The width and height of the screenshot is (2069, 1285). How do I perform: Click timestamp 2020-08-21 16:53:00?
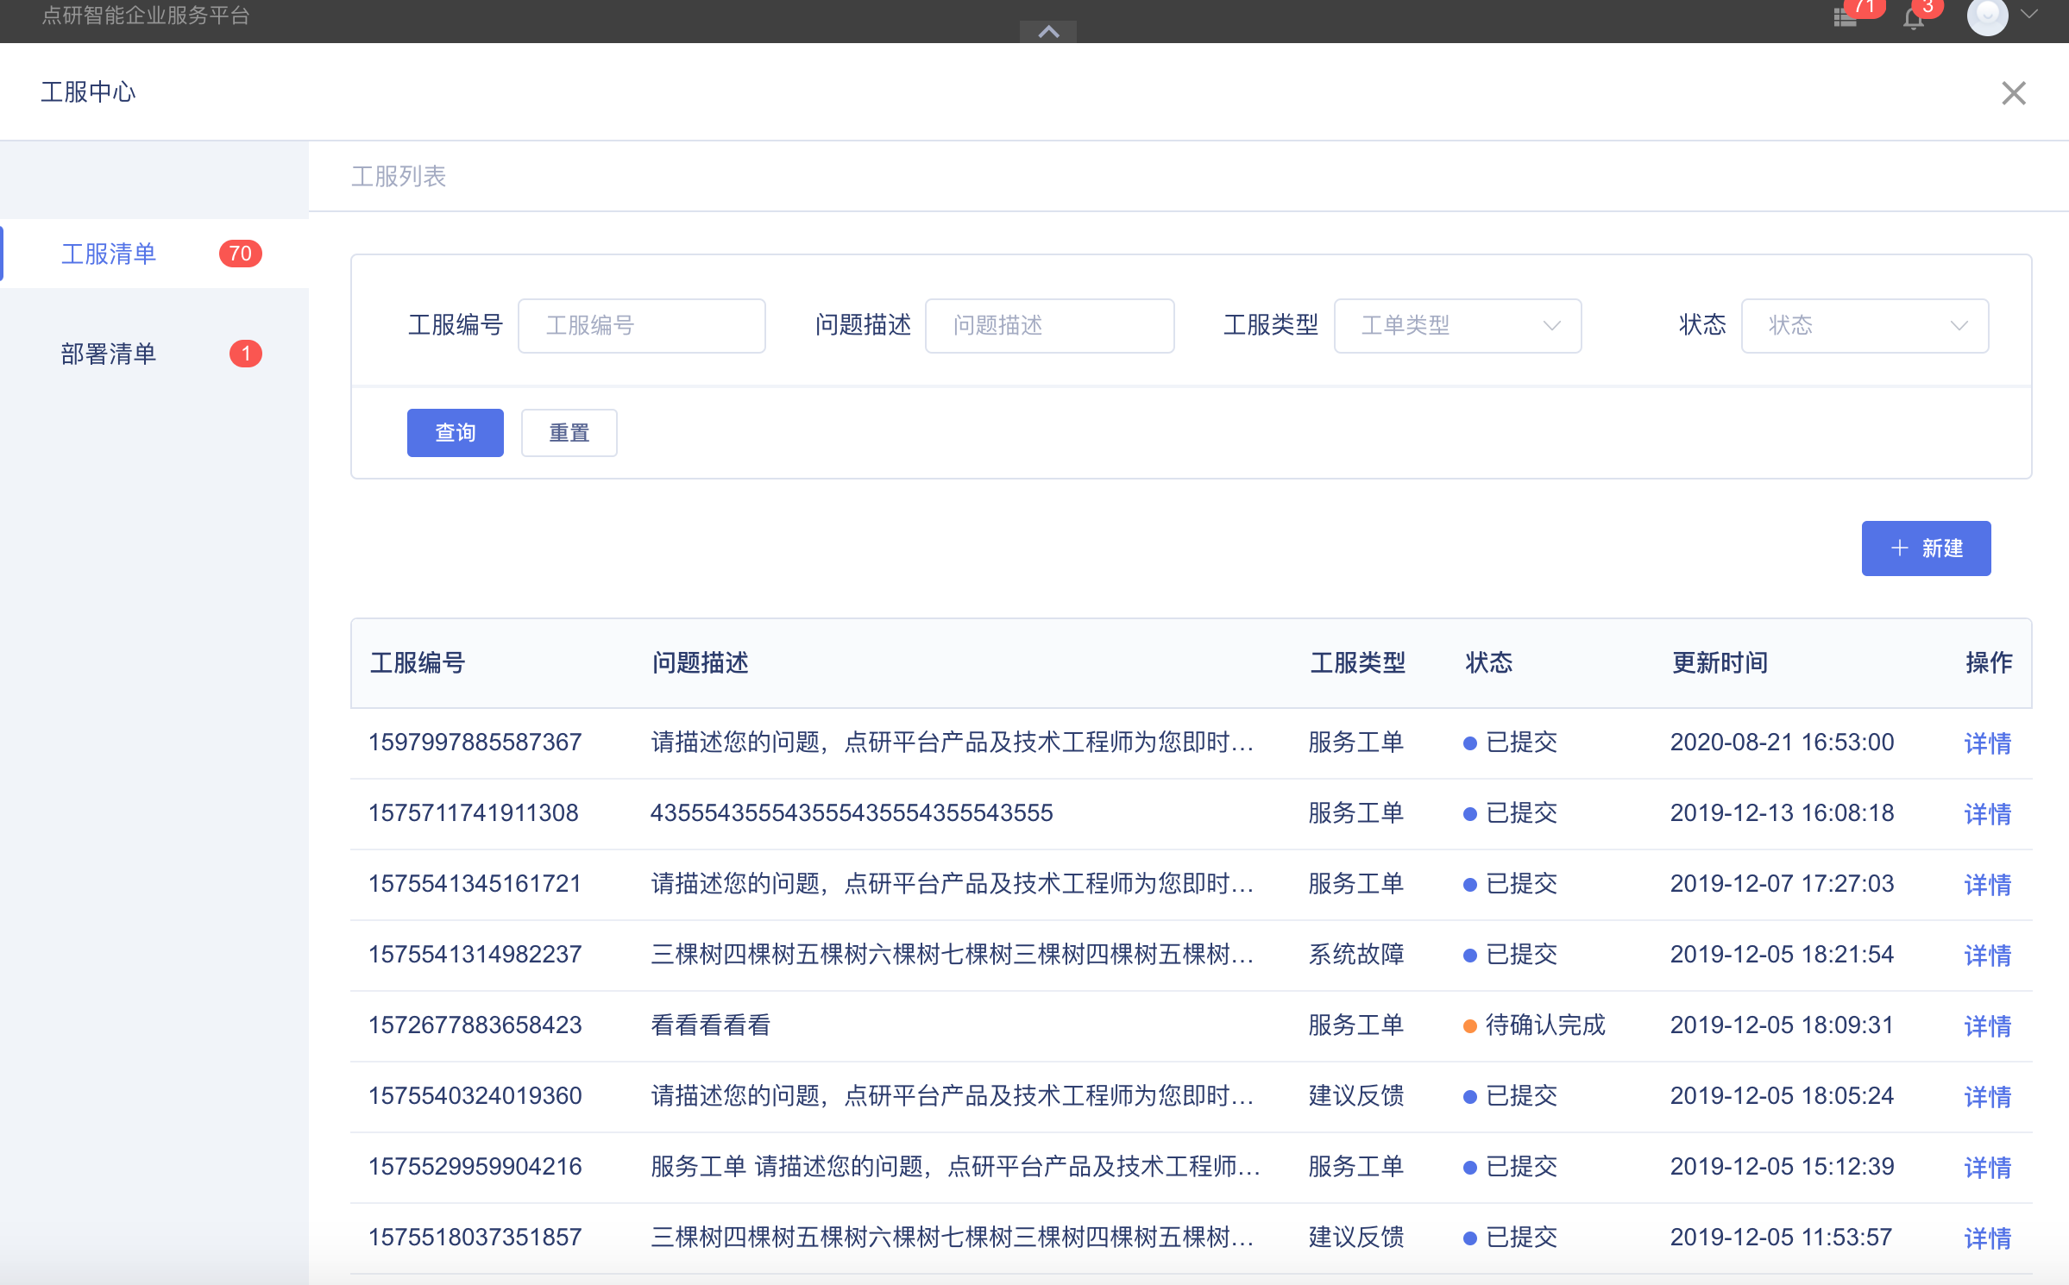pos(1782,743)
